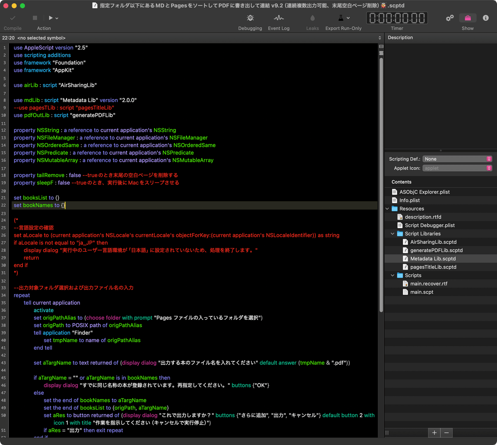Open the Debugging gear icon
The width and height of the screenshot is (497, 445).
250,18
